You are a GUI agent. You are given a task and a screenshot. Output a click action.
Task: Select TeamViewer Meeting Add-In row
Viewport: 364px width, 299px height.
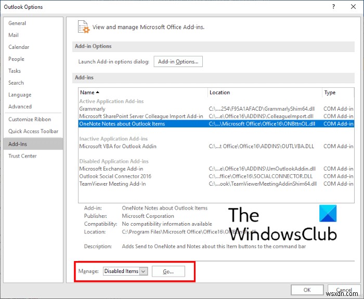tap(216, 184)
